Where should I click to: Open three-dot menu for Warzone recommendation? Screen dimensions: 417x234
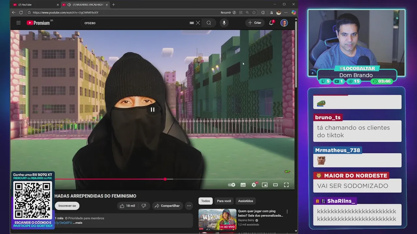click(287, 212)
